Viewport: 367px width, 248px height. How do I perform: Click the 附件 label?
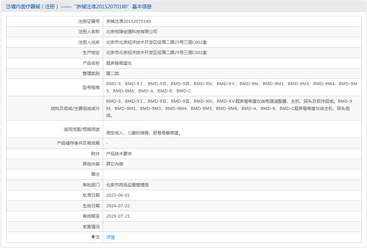(x=95, y=154)
